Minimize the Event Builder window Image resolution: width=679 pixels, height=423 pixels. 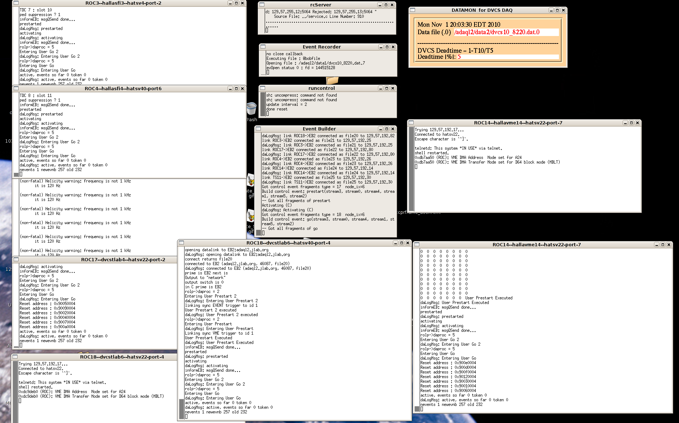(380, 129)
